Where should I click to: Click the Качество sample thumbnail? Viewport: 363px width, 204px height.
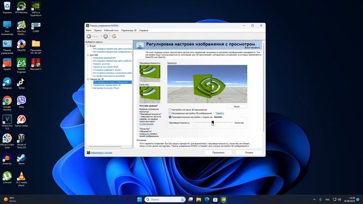(150, 95)
